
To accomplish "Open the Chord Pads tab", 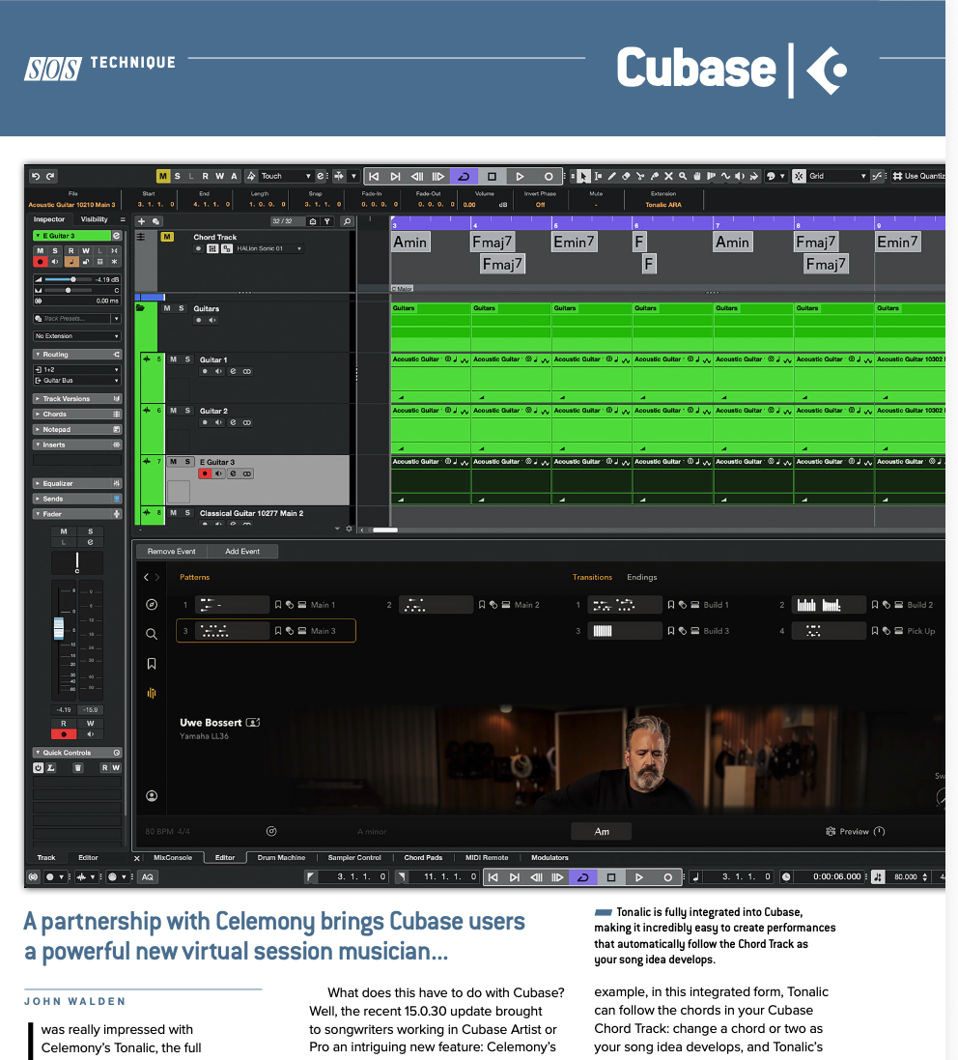I will pos(423,858).
